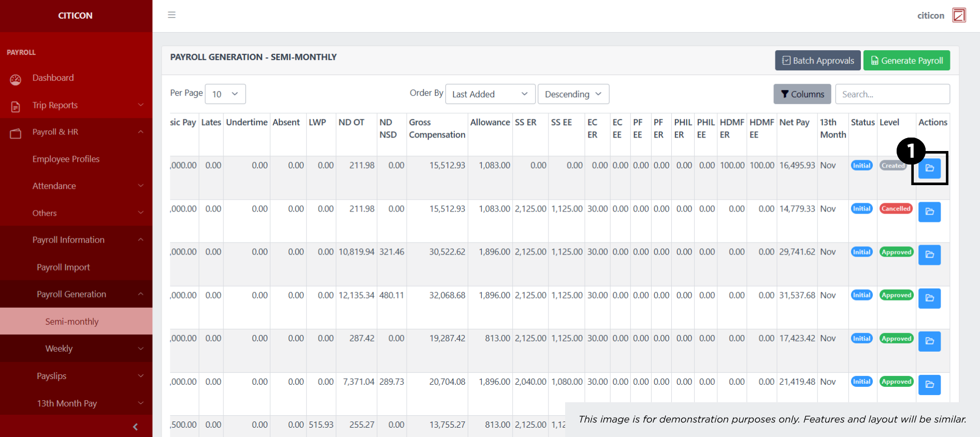Image resolution: width=980 pixels, height=437 pixels.
Task: Click the Dashboard gauge icon in sidebar
Action: [16, 79]
